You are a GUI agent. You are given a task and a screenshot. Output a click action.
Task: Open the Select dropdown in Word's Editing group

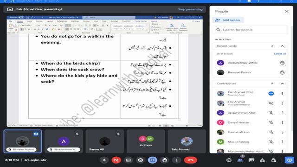click(x=156, y=30)
